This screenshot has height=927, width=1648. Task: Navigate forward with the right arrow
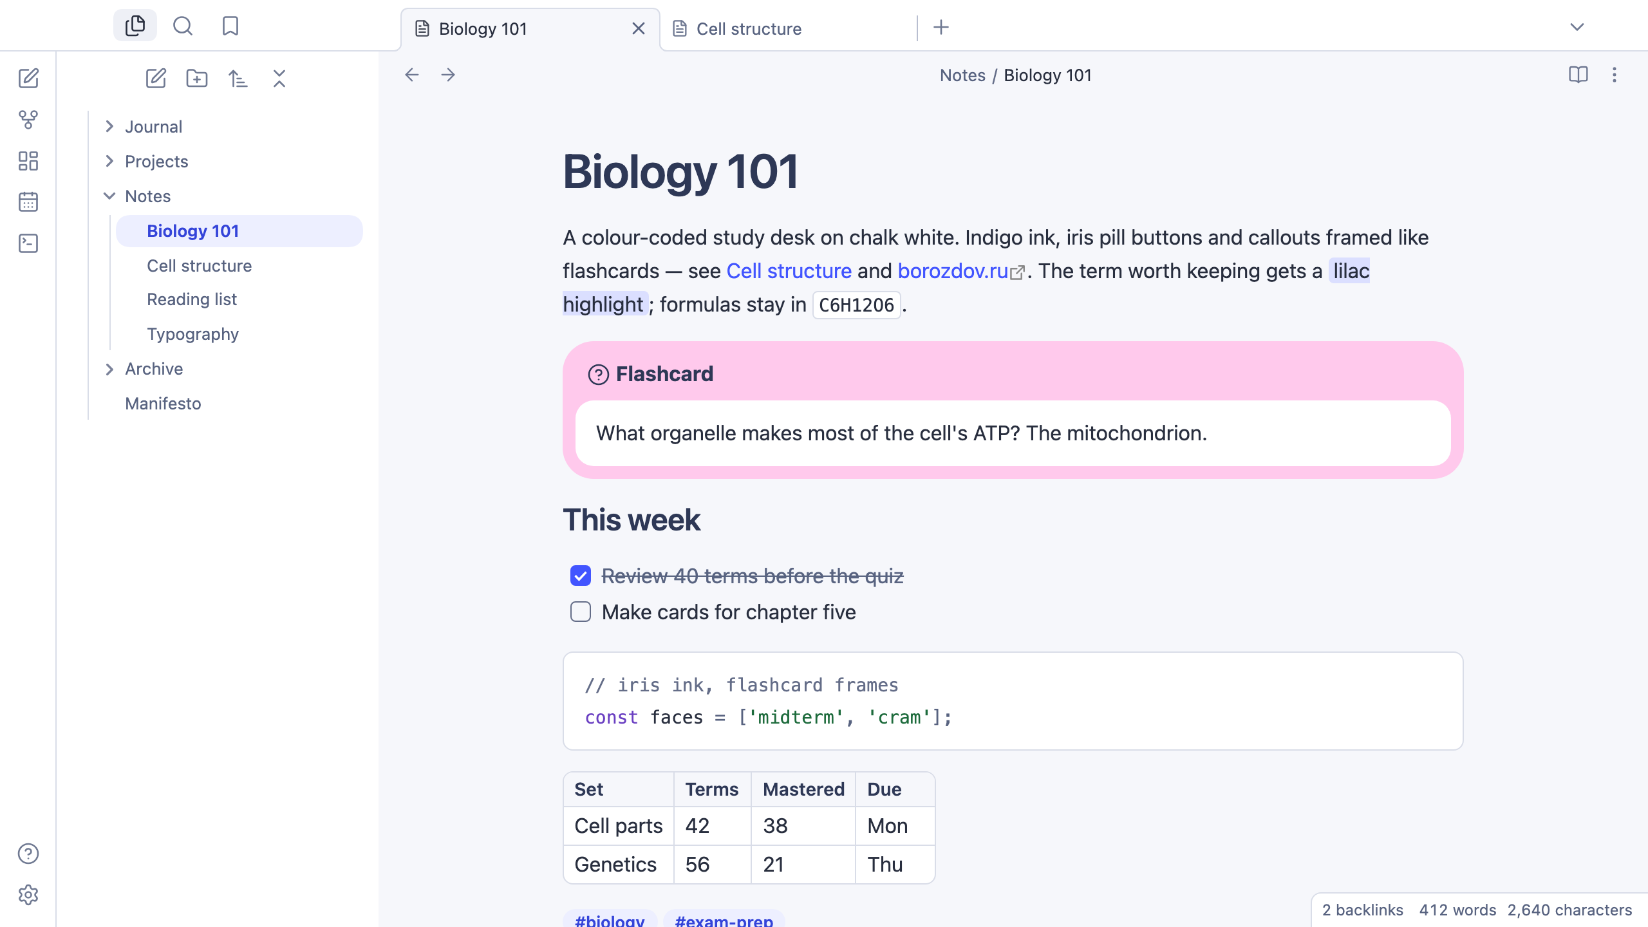tap(448, 75)
